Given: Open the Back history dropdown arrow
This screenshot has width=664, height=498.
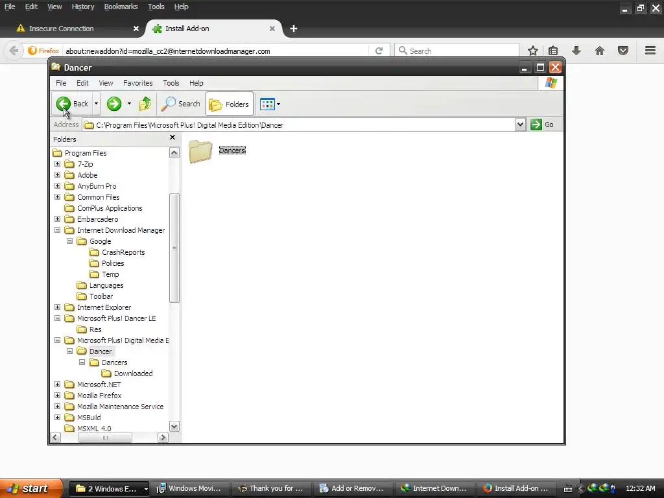Looking at the screenshot, I should (96, 104).
